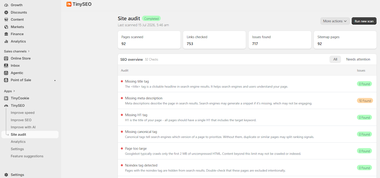Open TinySEO Settings submenu item
Screen dimensions: 380x178
[x=17, y=149]
